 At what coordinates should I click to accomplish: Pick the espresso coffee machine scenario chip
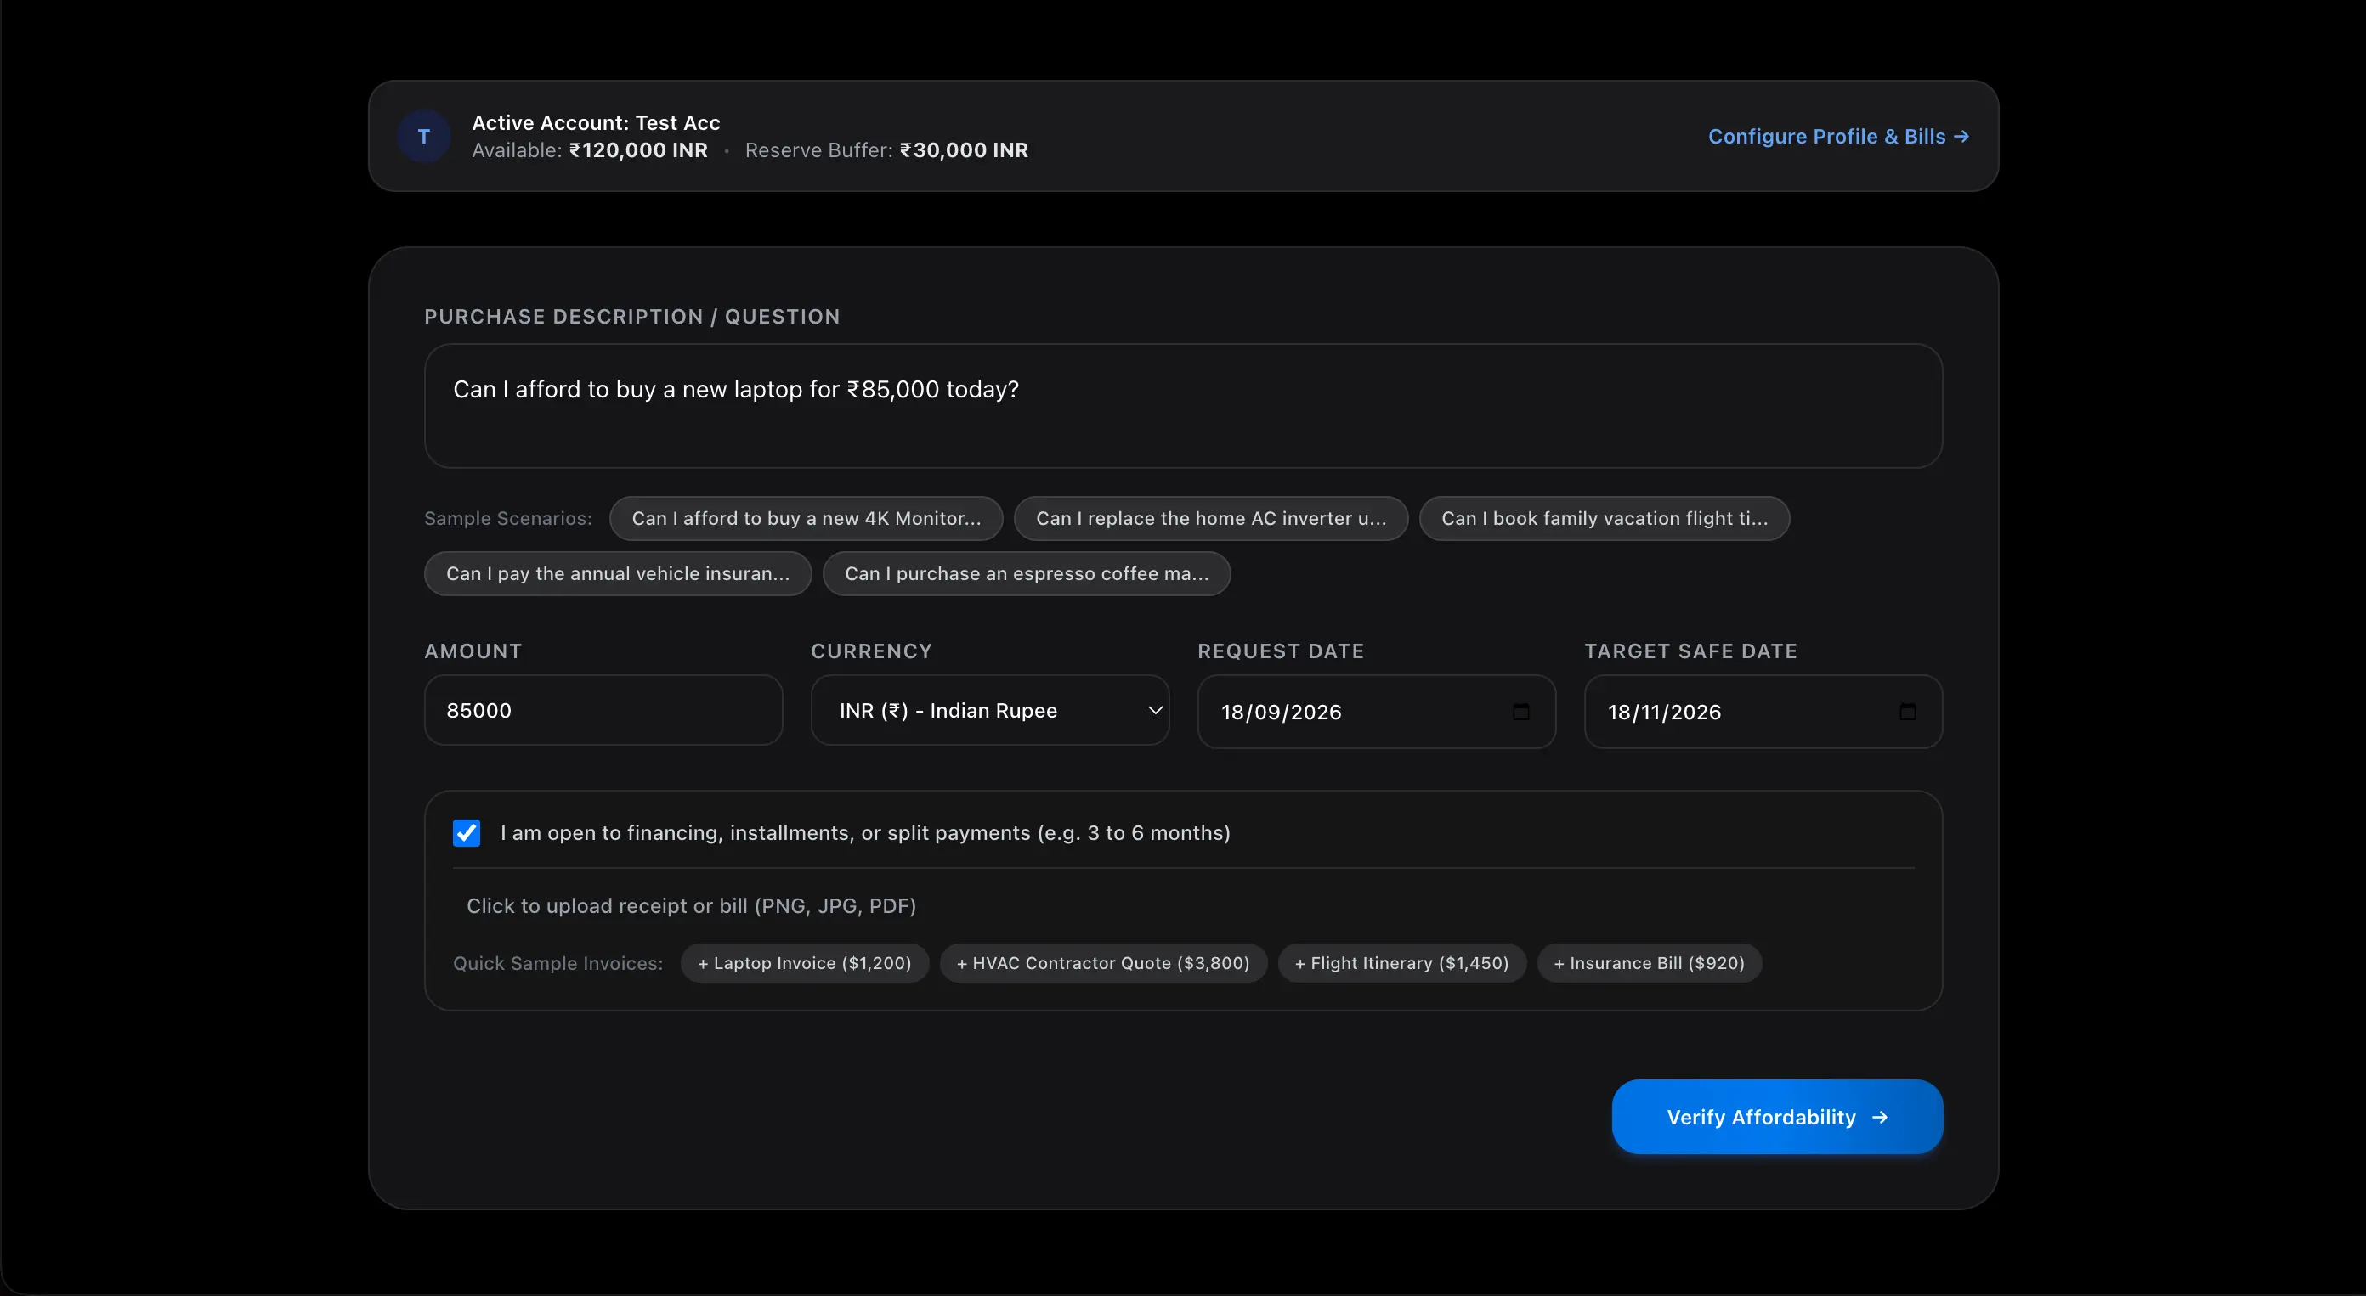(x=1026, y=573)
